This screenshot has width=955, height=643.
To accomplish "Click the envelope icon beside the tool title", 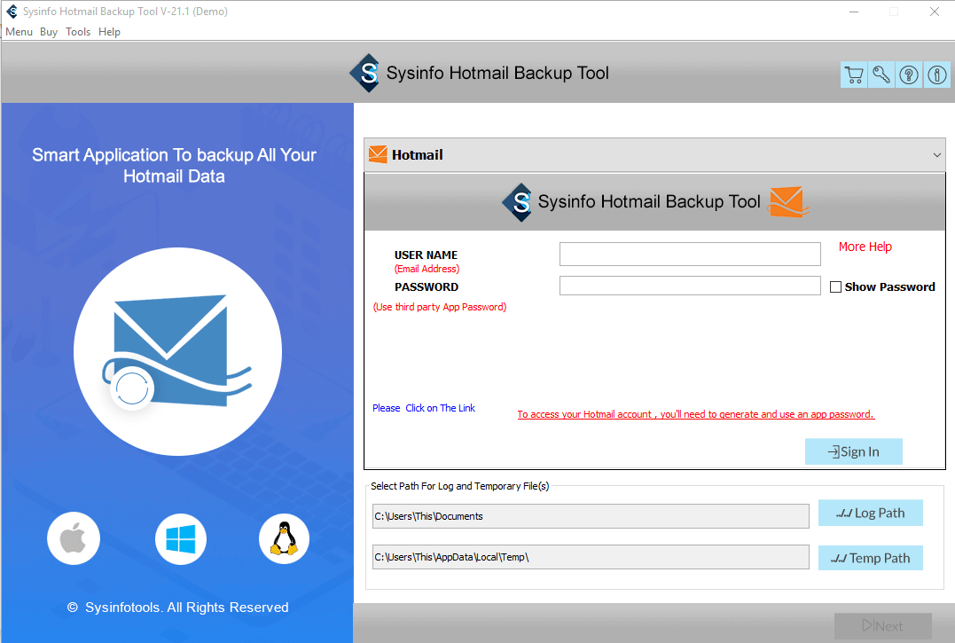I will coord(784,202).
